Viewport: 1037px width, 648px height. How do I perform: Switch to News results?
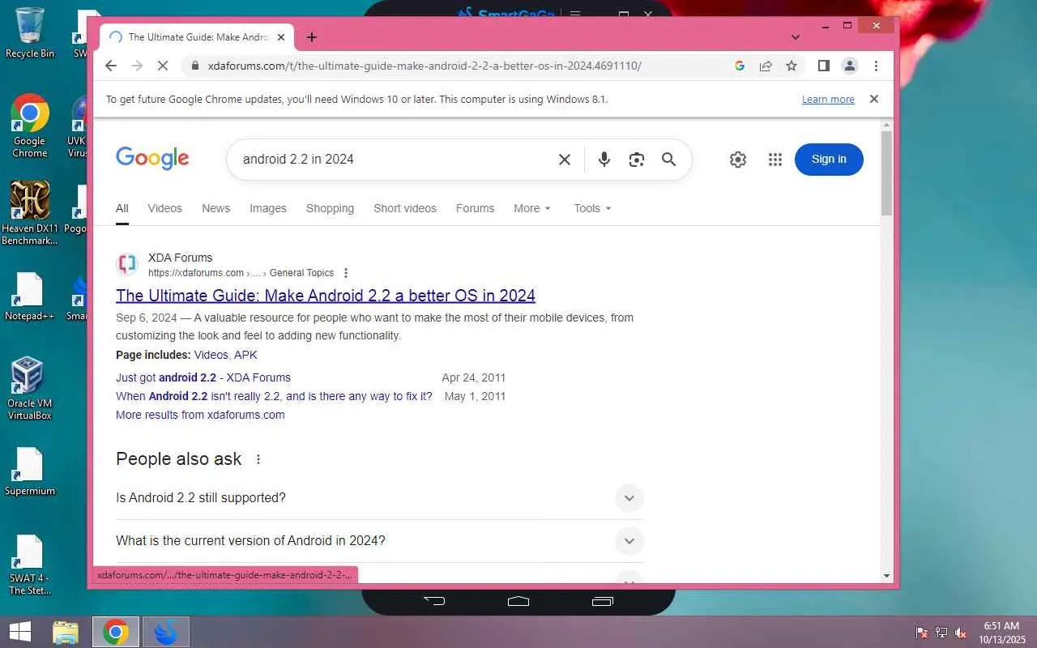click(216, 208)
